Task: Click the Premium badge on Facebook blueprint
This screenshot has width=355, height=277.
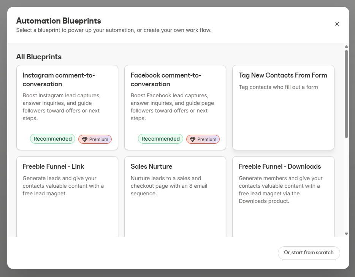Action: pos(203,139)
